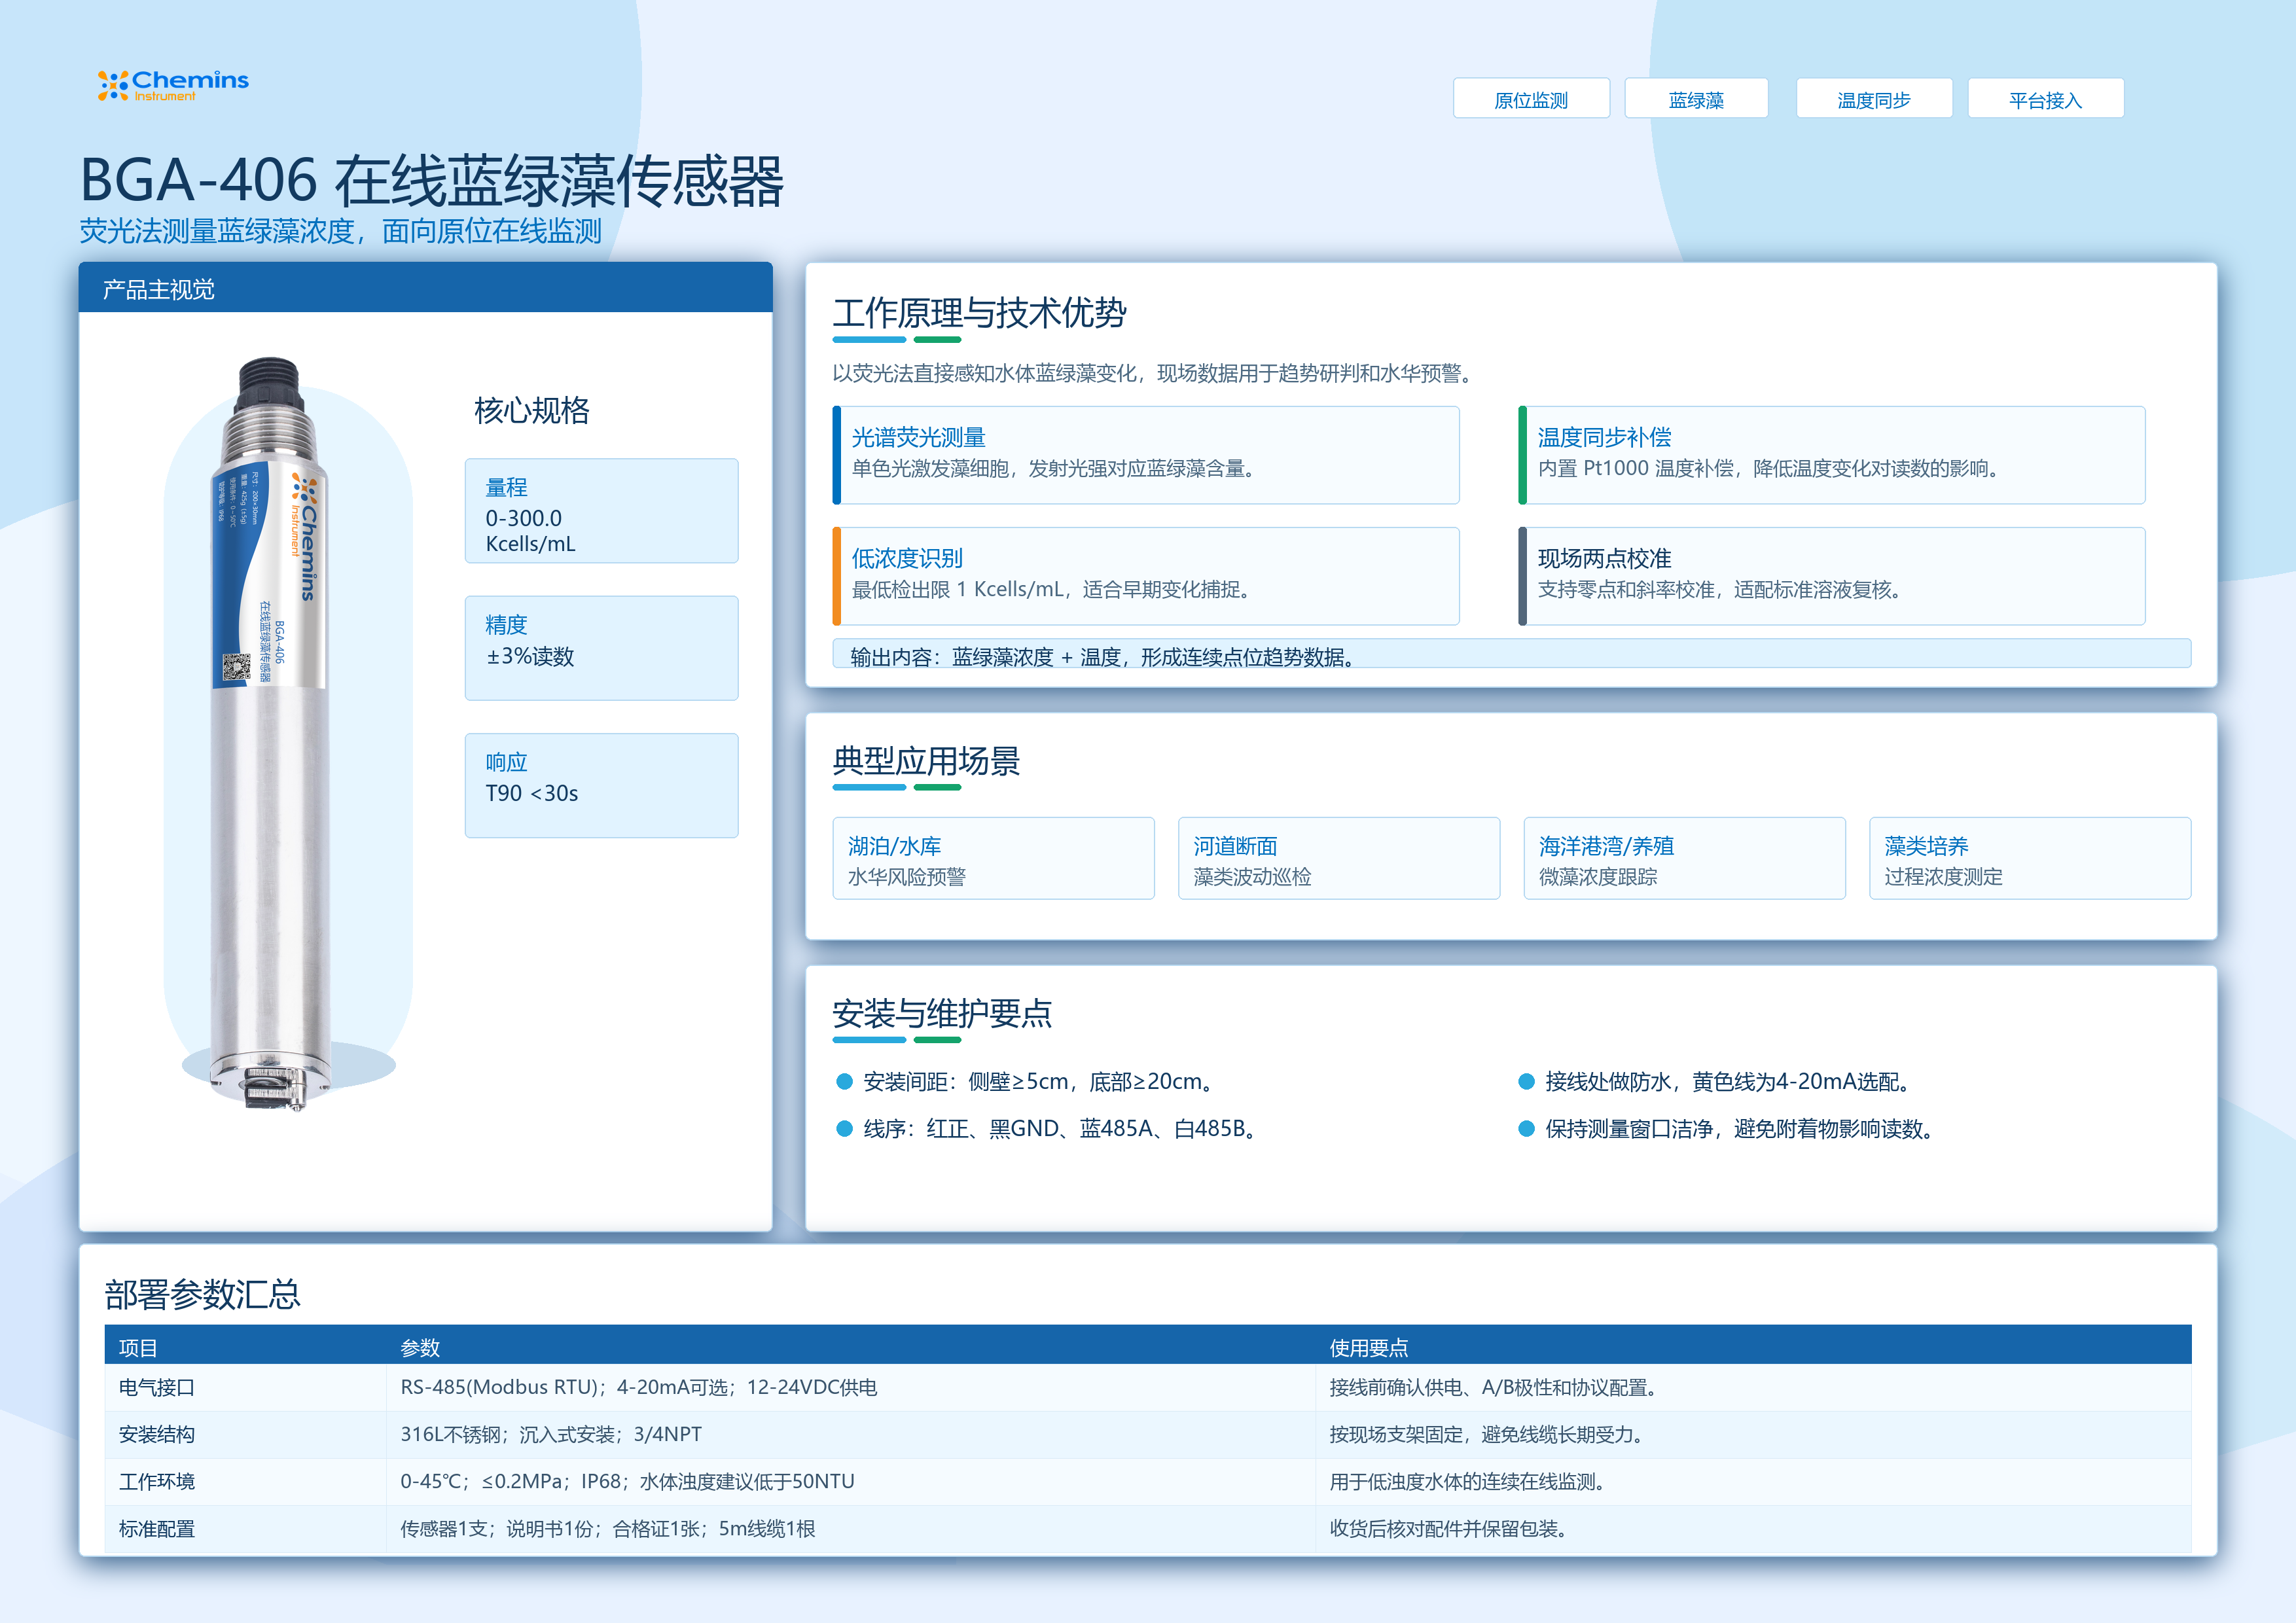Click the Chemins Instrument logo at top
The height and width of the screenshot is (1623, 2296).
[173, 85]
